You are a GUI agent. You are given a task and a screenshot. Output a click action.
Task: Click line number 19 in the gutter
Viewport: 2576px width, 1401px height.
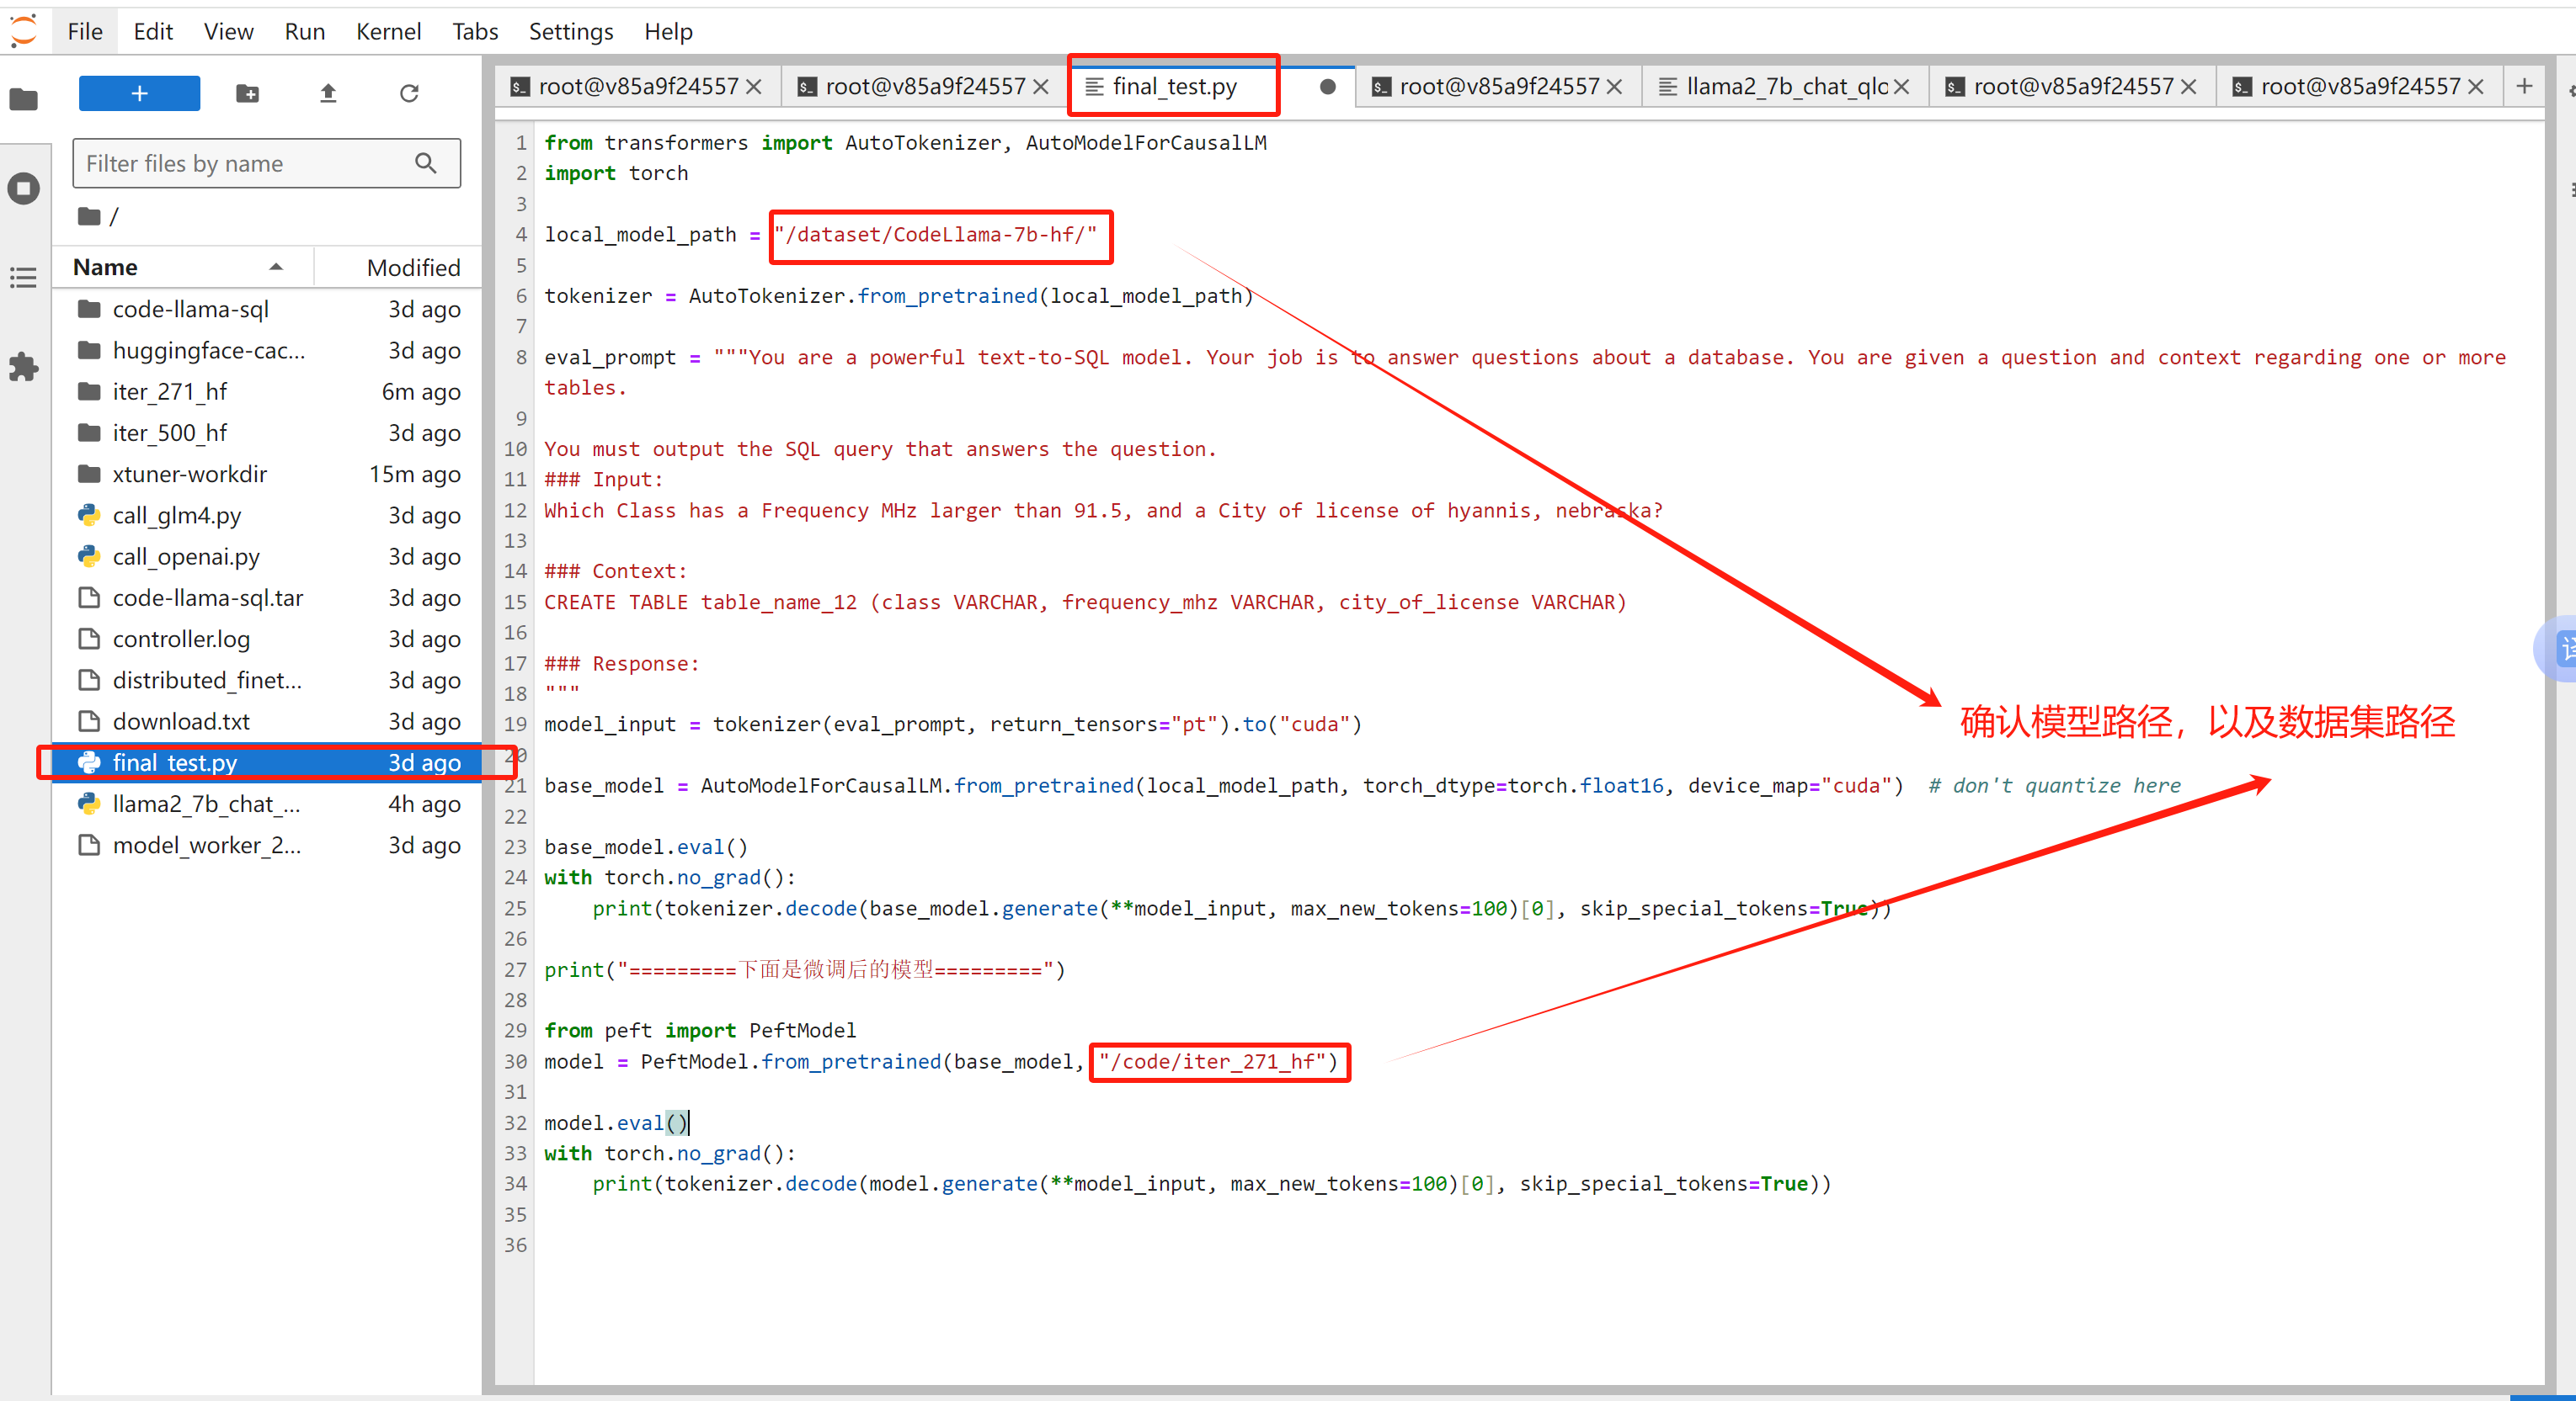pyautogui.click(x=515, y=724)
